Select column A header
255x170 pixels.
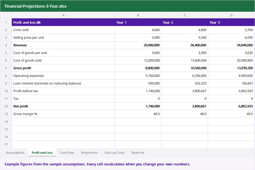(63, 15)
